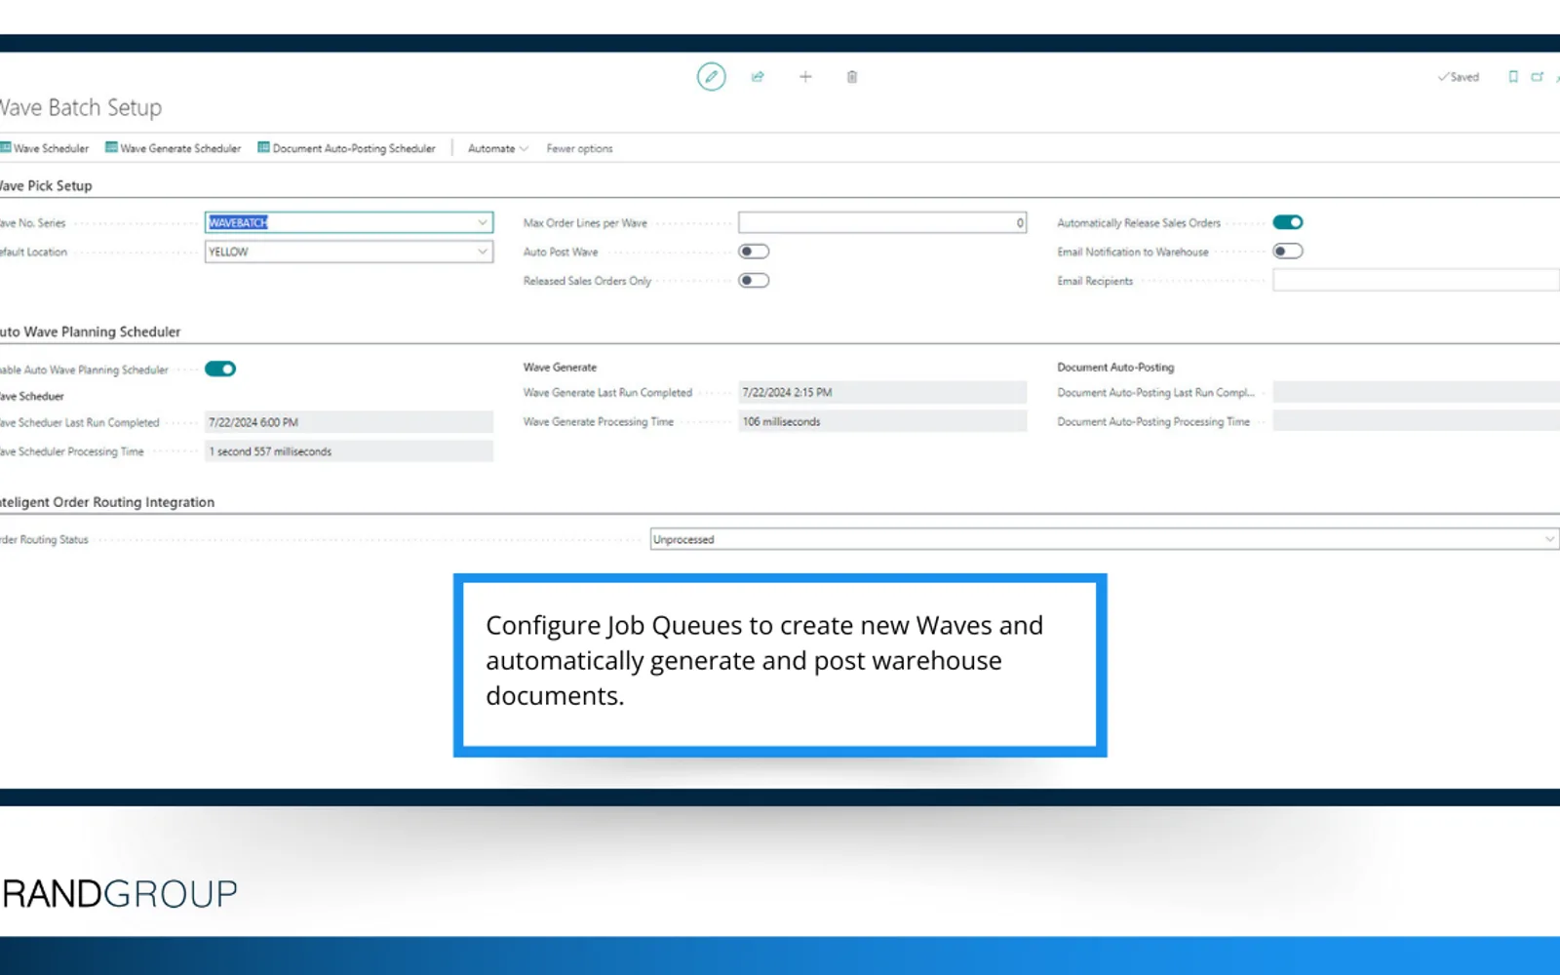Disable Automatically Release Sales Orders
Viewport: 1560px width, 975px height.
(x=1288, y=222)
